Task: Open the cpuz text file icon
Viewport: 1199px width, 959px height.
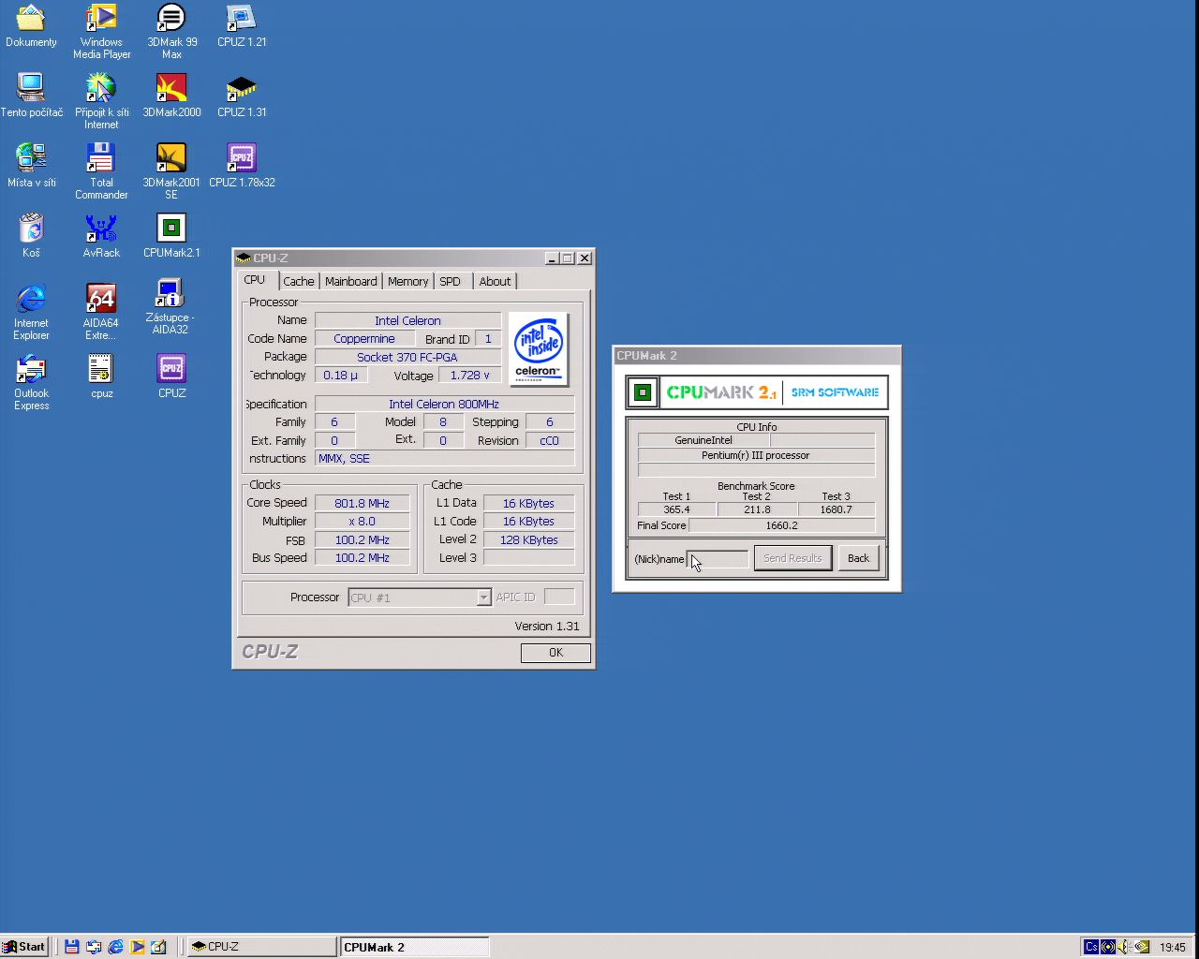Action: tap(101, 376)
